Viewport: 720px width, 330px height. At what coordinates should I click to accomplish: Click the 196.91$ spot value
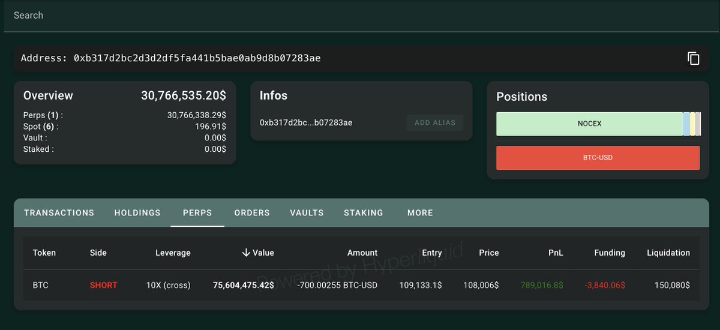[x=211, y=127]
